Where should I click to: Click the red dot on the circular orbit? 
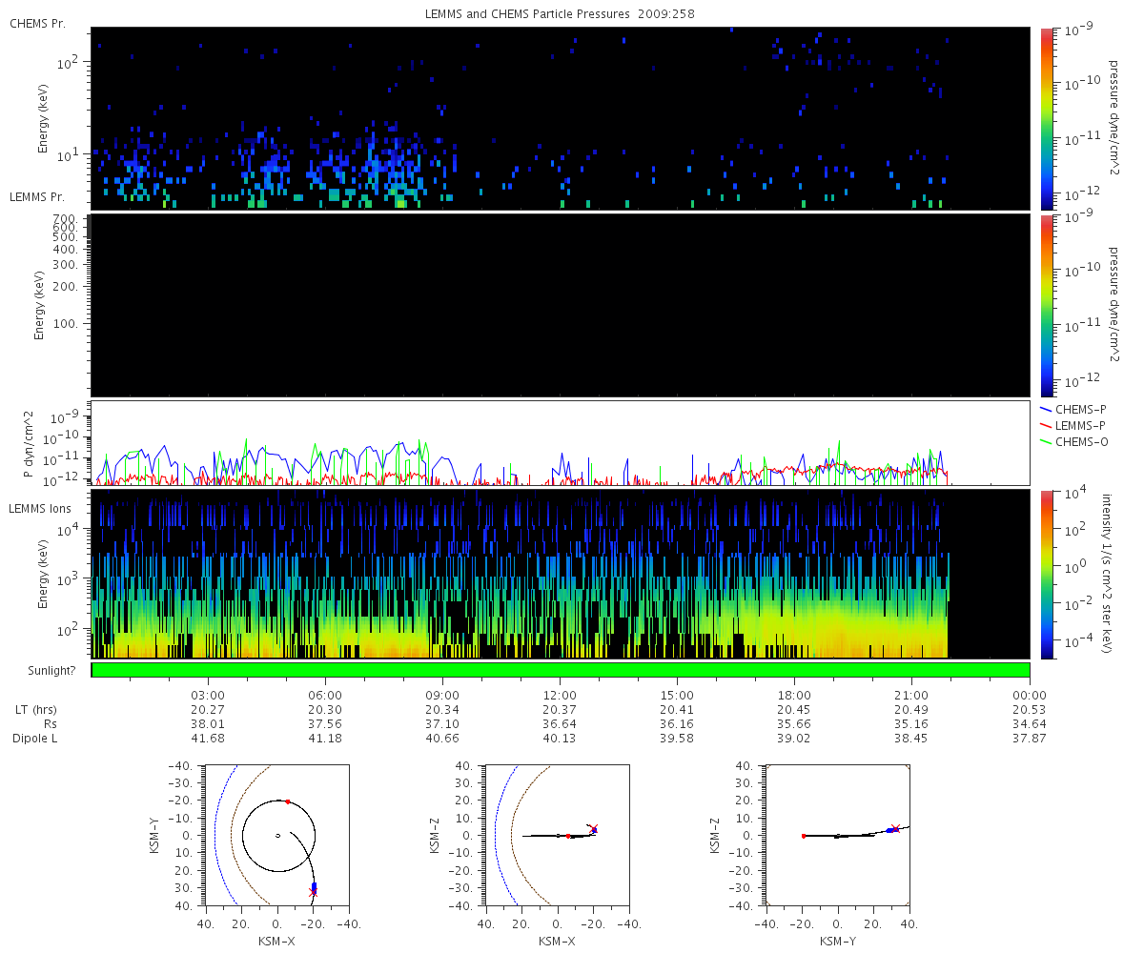pos(287,801)
